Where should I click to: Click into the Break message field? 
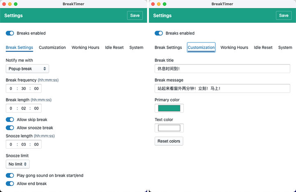click(222, 88)
